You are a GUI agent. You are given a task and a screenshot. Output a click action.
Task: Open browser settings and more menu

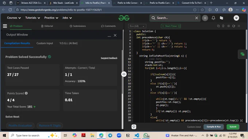tap(237, 10)
